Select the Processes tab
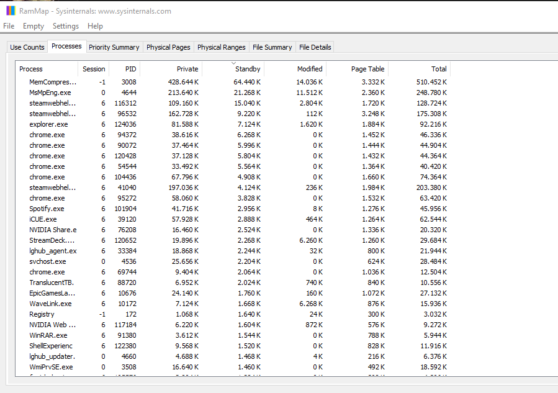 click(x=66, y=46)
